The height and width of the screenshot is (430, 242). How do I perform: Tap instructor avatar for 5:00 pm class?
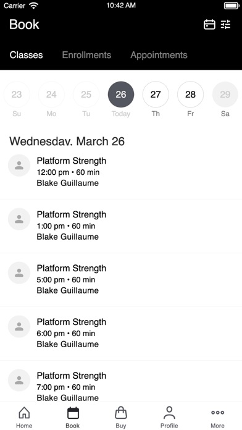(19, 273)
